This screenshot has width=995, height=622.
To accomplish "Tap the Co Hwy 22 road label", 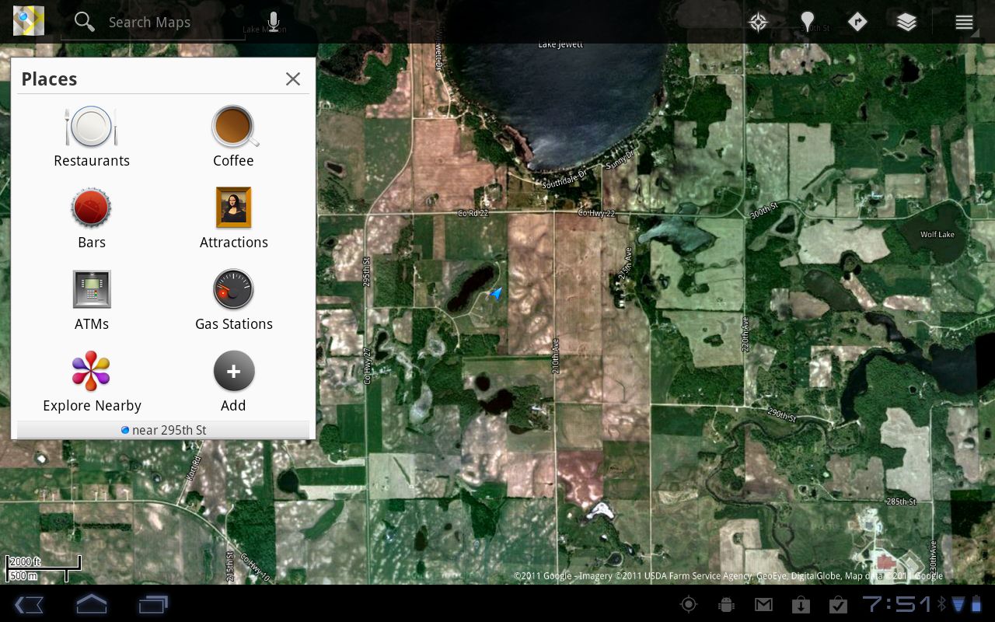I will click(596, 213).
